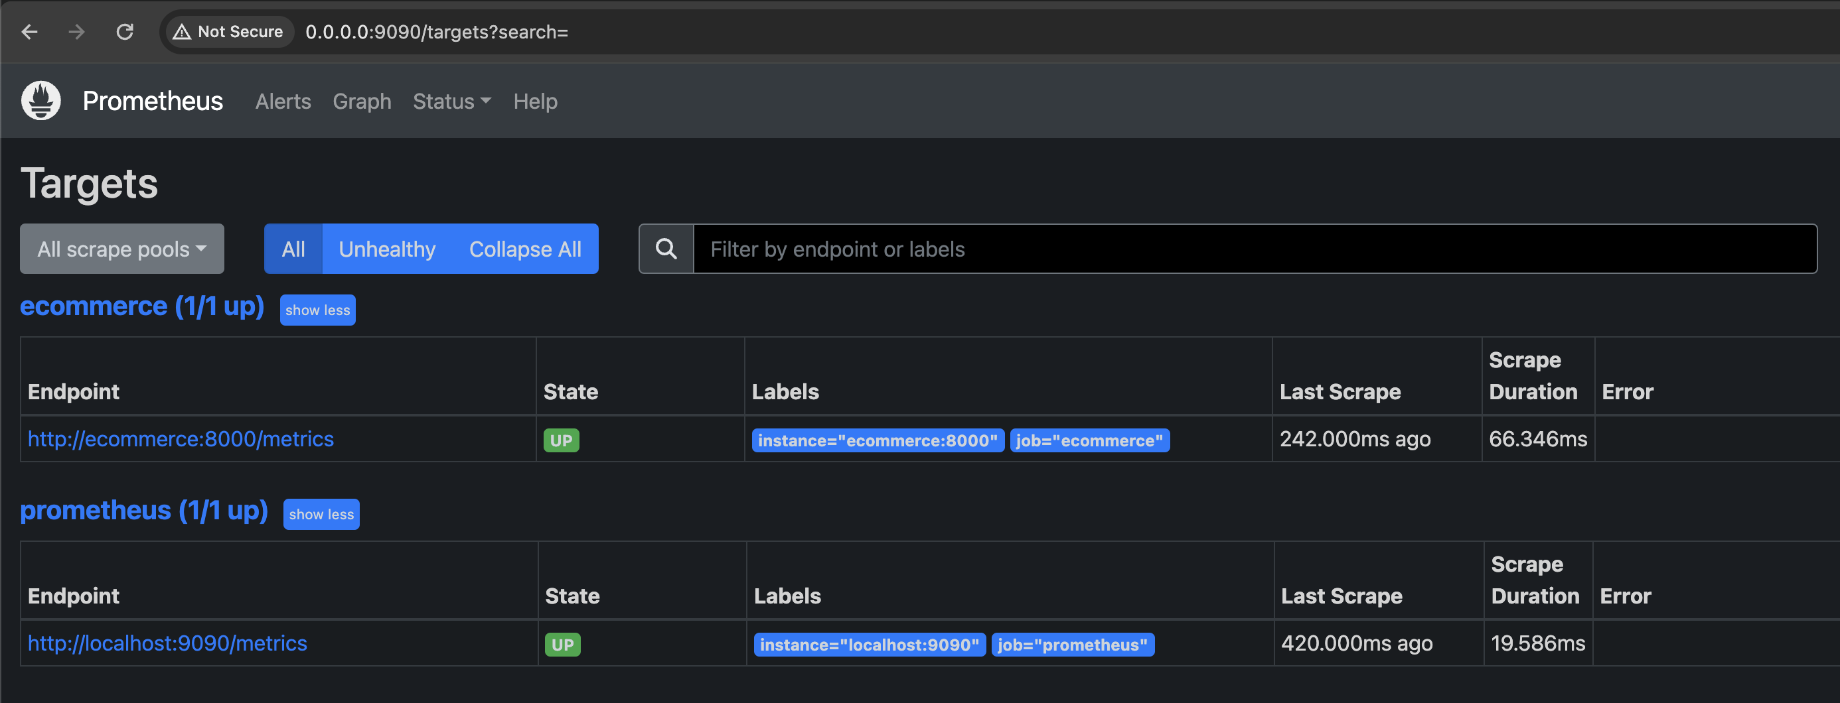Click the Targets page heading

[88, 184]
